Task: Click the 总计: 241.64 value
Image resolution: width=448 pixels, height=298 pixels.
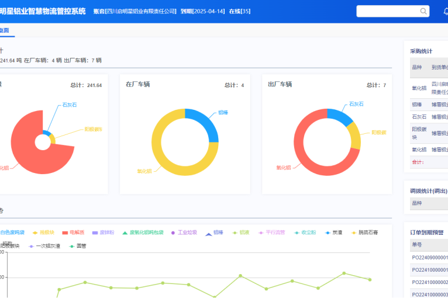Action: [x=86, y=85]
